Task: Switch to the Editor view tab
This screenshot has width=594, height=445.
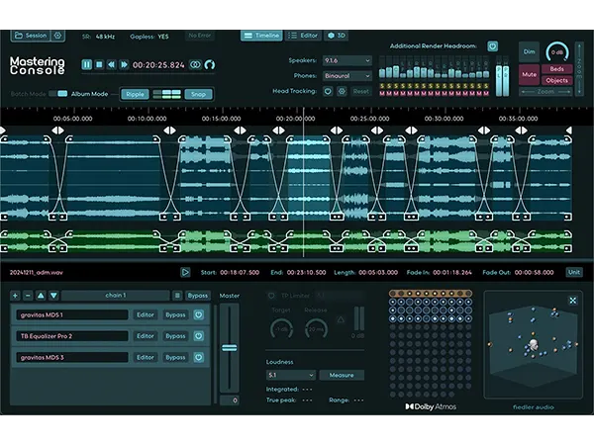Action: pyautogui.click(x=303, y=36)
